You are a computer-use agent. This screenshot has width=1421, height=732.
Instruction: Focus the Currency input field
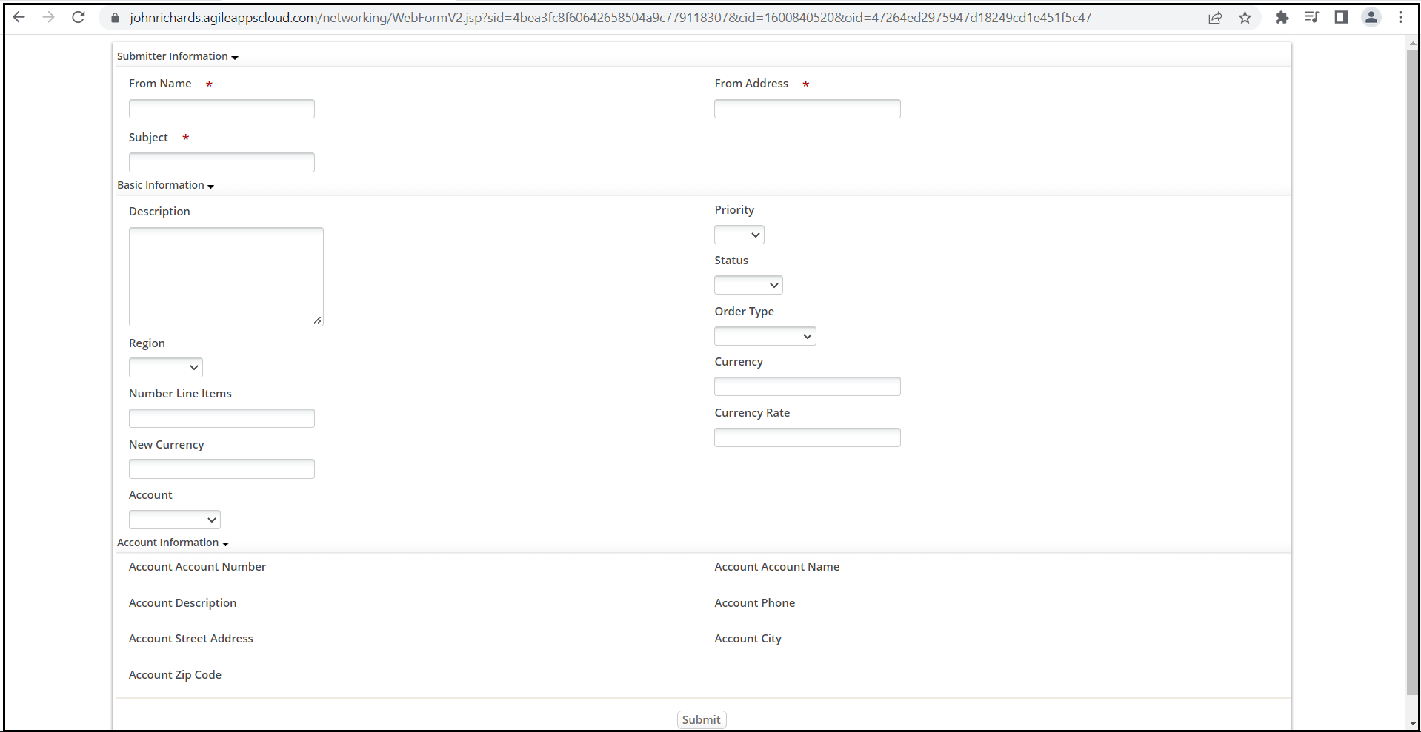coord(808,386)
